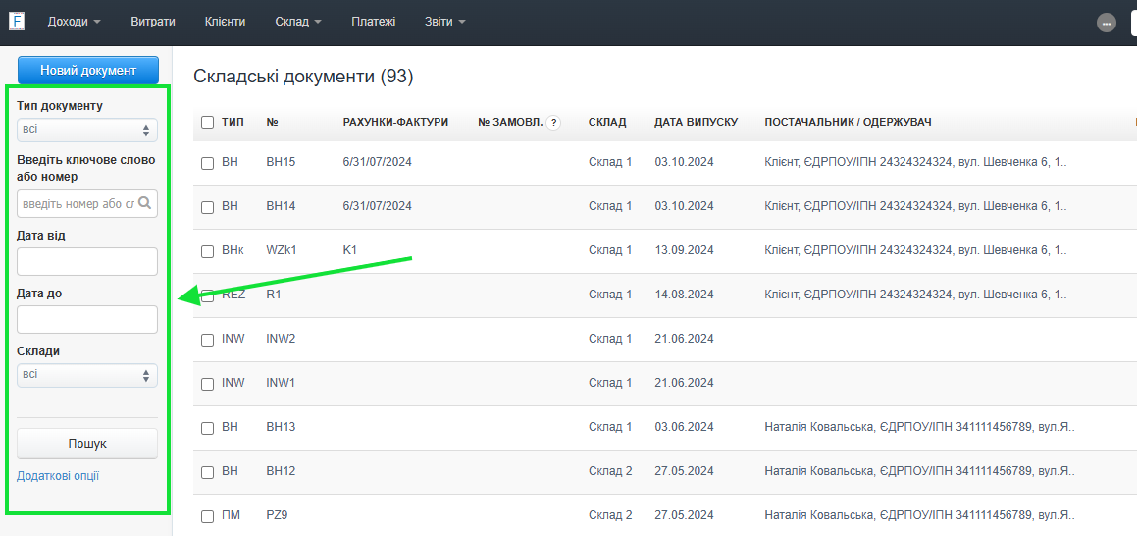The image size is (1137, 536).
Task: Focus the Дата до input field
Action: pos(87,319)
